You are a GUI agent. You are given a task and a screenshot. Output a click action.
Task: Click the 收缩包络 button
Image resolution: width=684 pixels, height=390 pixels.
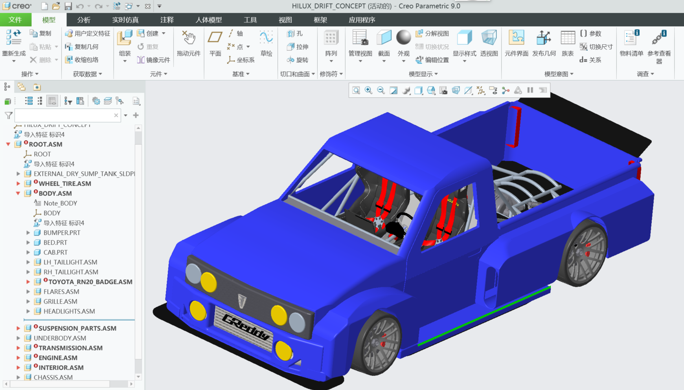(82, 60)
